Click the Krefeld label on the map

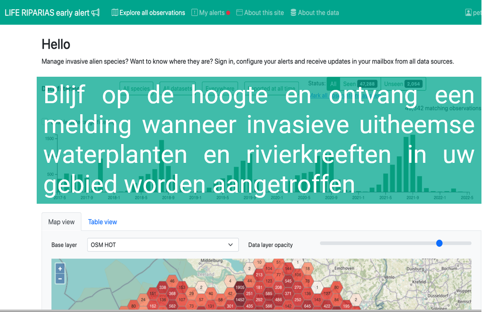(419, 282)
